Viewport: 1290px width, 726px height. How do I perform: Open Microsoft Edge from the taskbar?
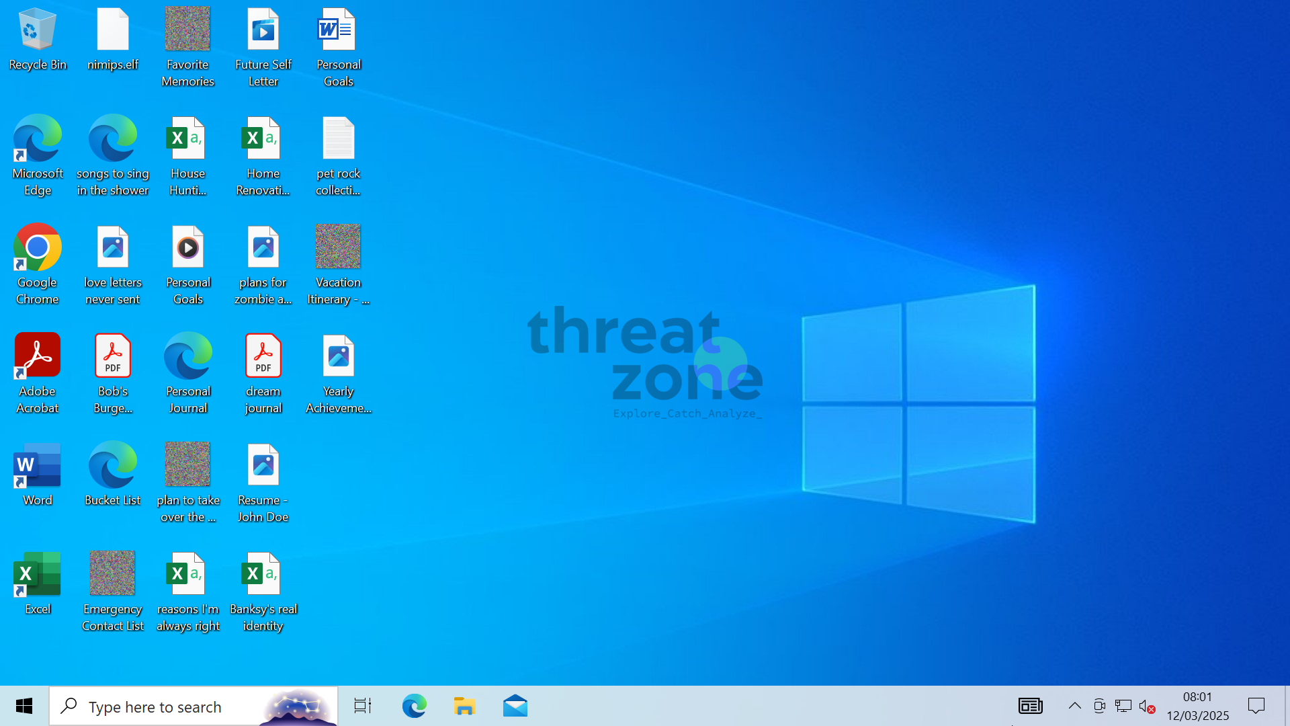click(414, 706)
